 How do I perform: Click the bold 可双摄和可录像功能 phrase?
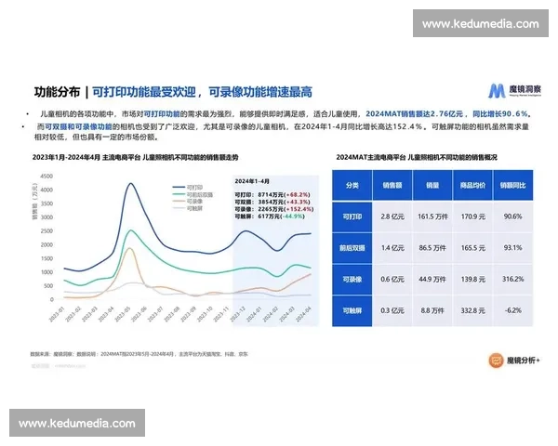(x=78, y=126)
